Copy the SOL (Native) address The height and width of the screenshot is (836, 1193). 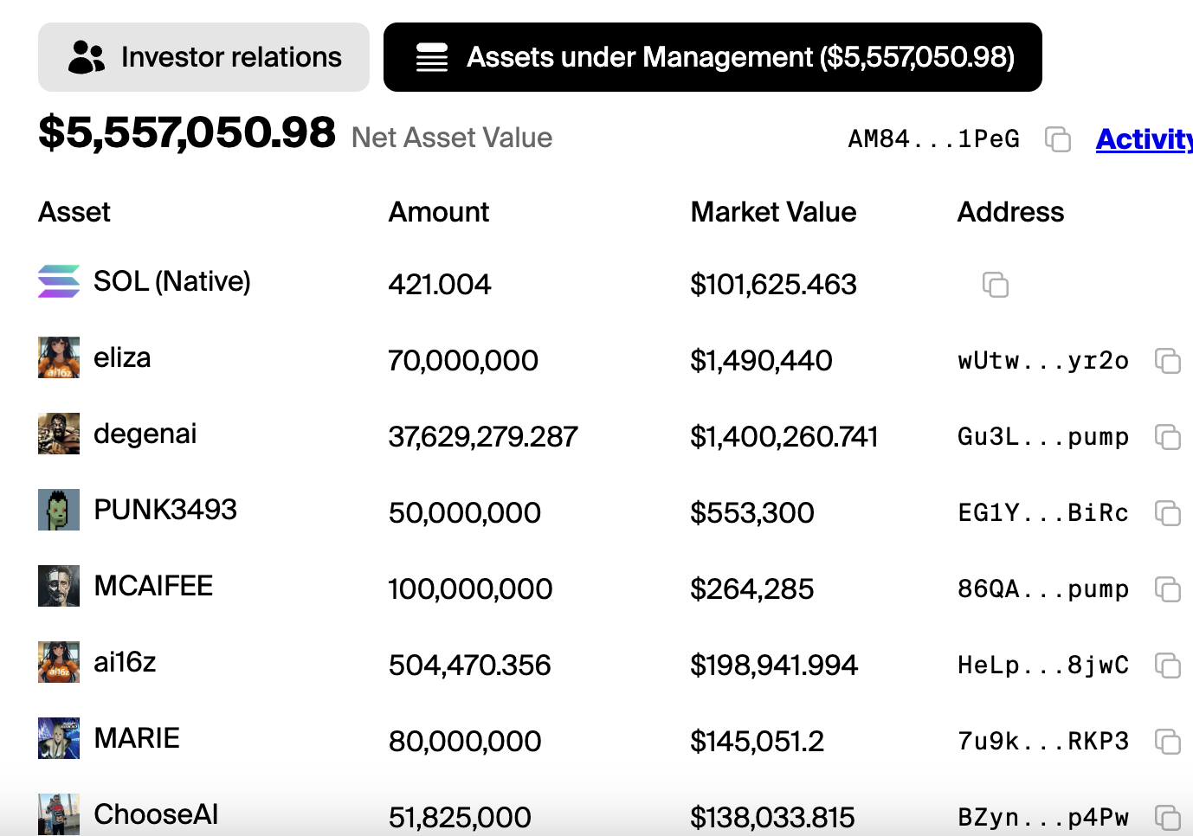click(x=995, y=285)
